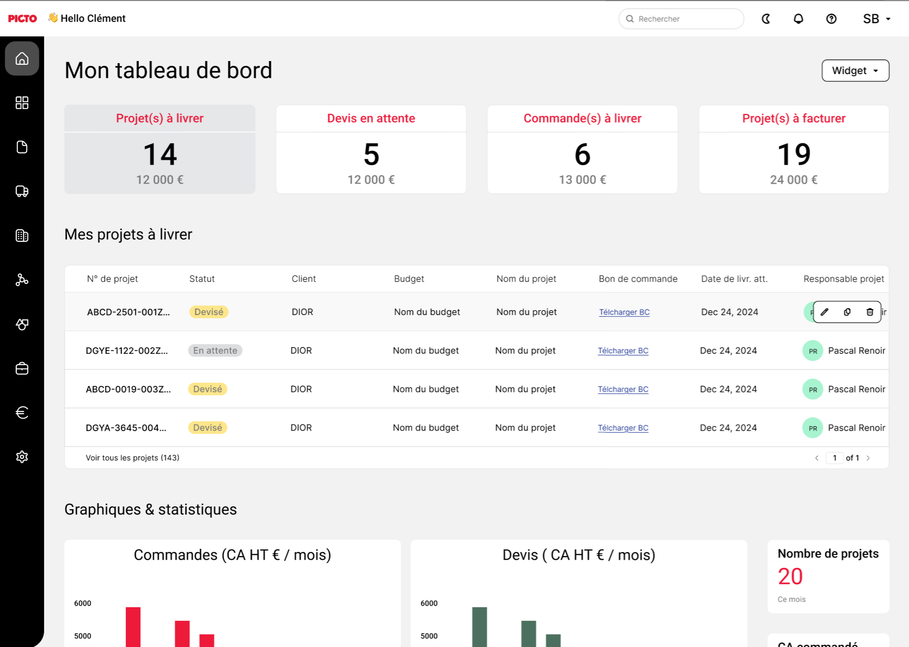The image size is (909, 647).
Task: Open the documents sidebar icon
Action: point(22,147)
